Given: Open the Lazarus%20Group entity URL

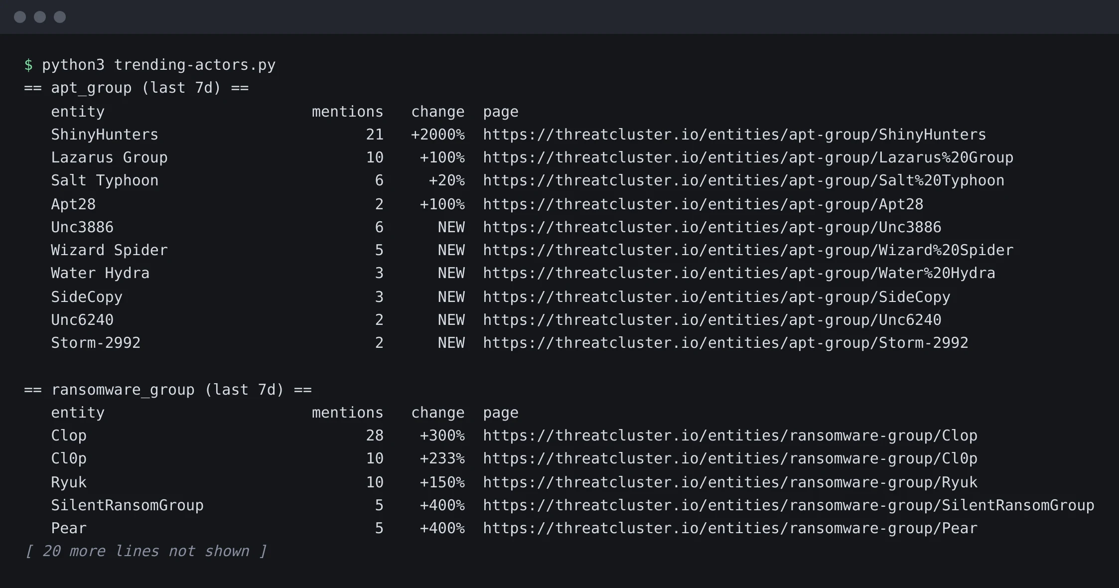Looking at the screenshot, I should tap(748, 157).
